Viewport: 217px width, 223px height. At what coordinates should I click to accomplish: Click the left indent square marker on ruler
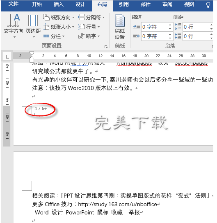tap(32, 61)
